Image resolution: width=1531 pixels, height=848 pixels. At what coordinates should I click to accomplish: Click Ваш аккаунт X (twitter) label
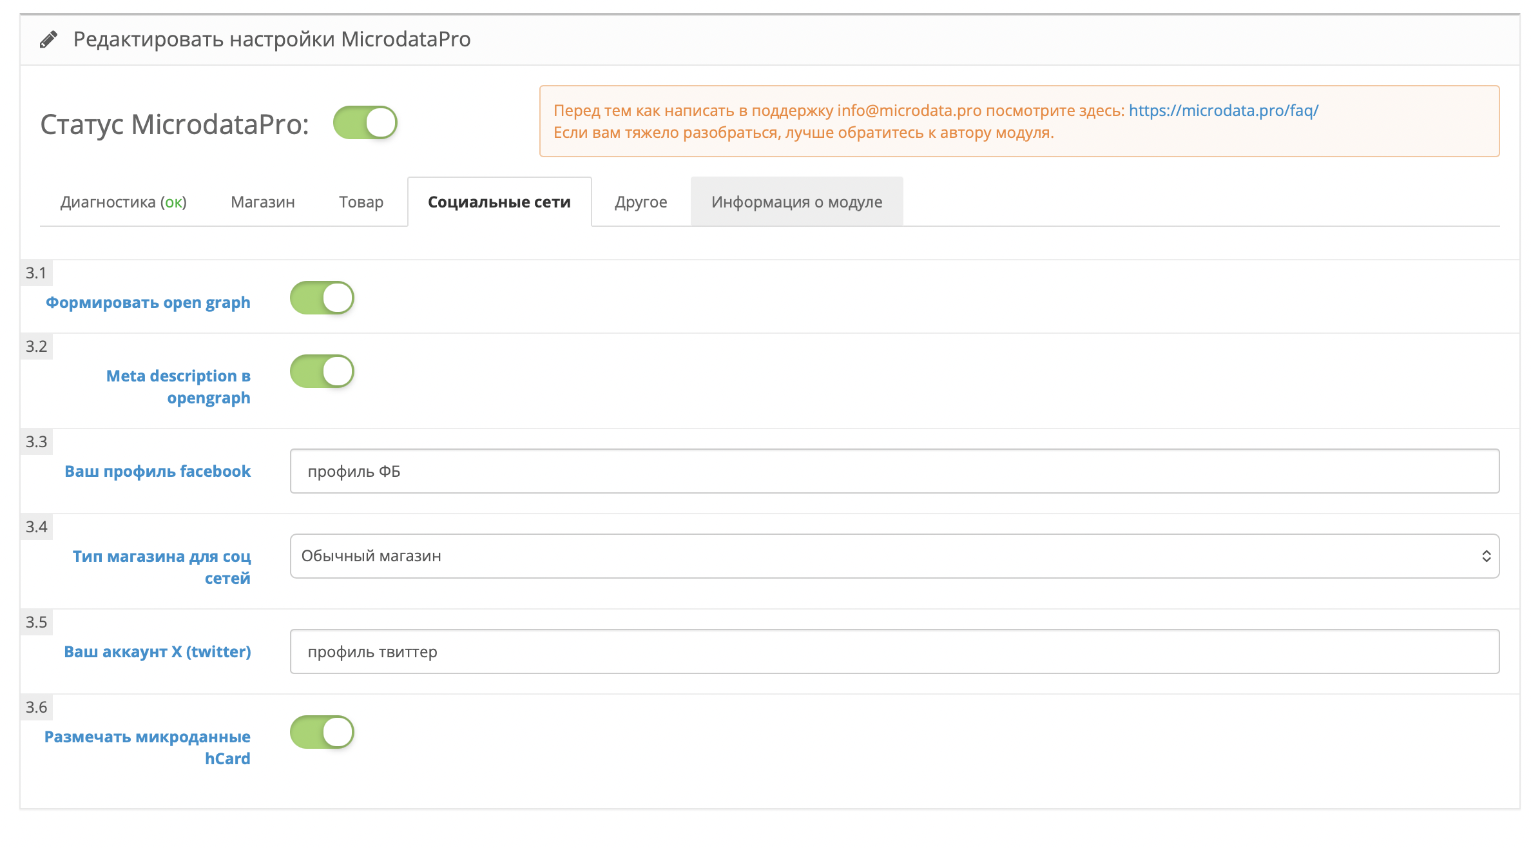pyautogui.click(x=158, y=651)
